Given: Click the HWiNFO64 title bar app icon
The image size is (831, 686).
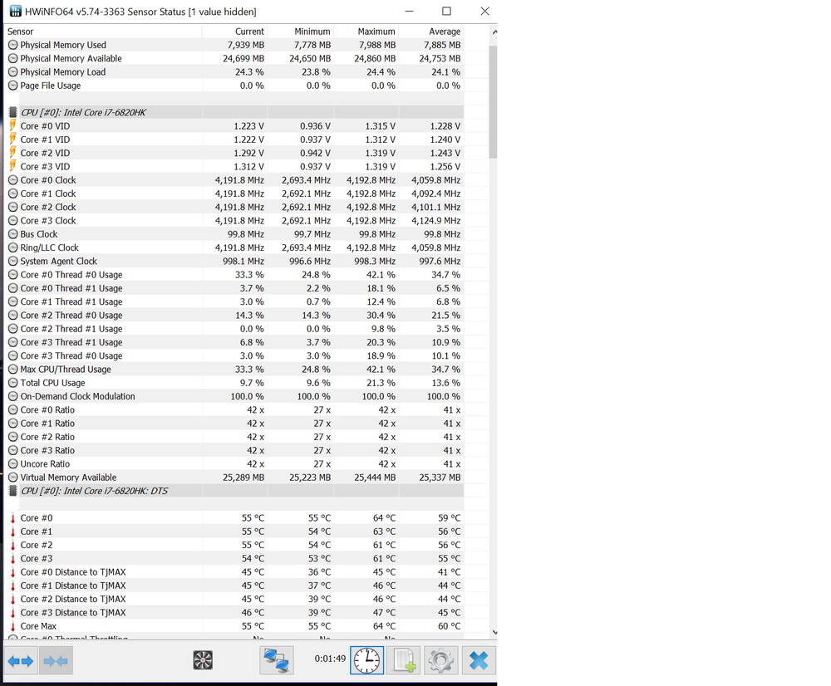Looking at the screenshot, I should pos(16,12).
